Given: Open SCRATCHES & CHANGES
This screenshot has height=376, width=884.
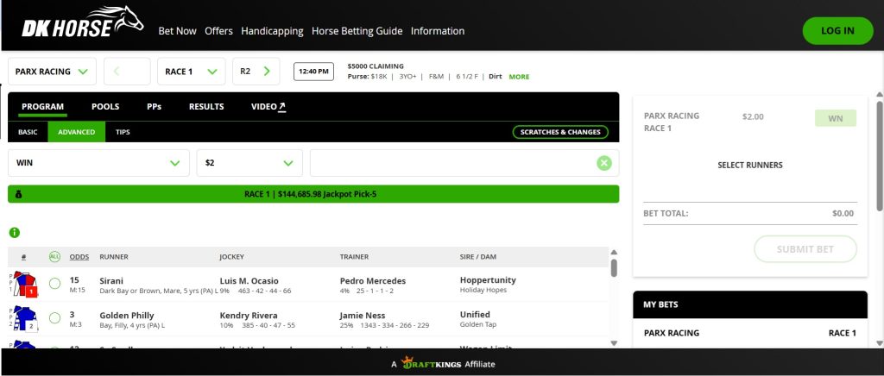Looking at the screenshot, I should tap(560, 132).
